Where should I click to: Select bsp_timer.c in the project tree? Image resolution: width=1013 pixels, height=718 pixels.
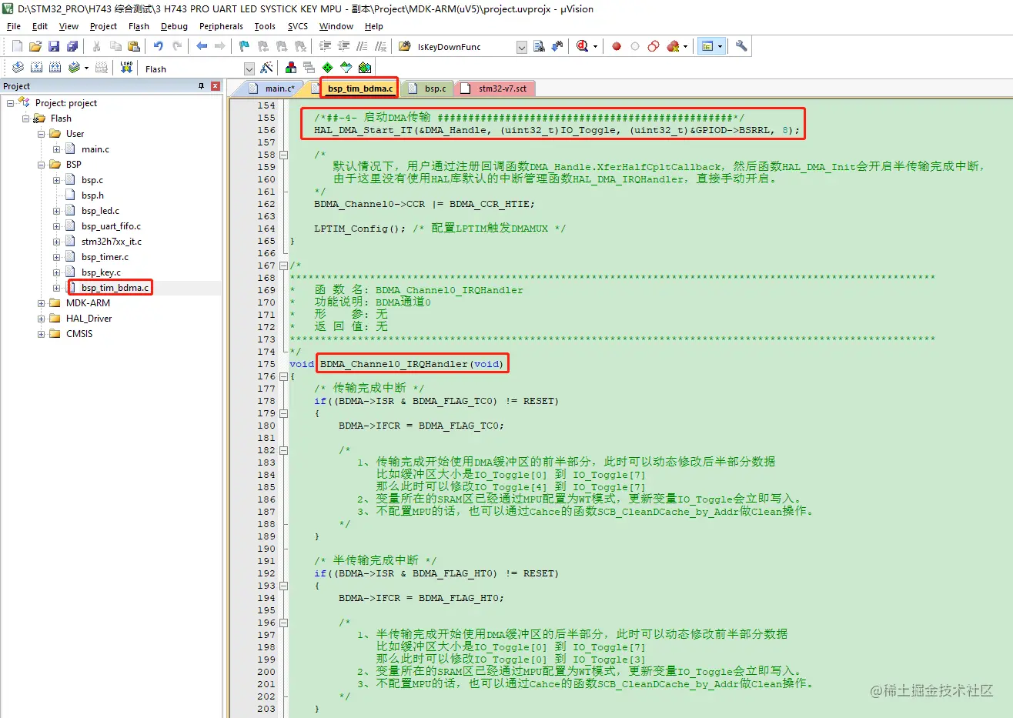pos(105,257)
